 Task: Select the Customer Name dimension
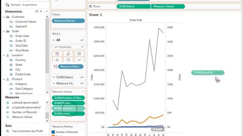click(25, 22)
